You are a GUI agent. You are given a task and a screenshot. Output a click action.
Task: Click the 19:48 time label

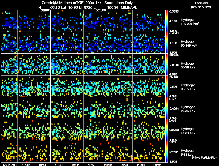(x=59, y=165)
